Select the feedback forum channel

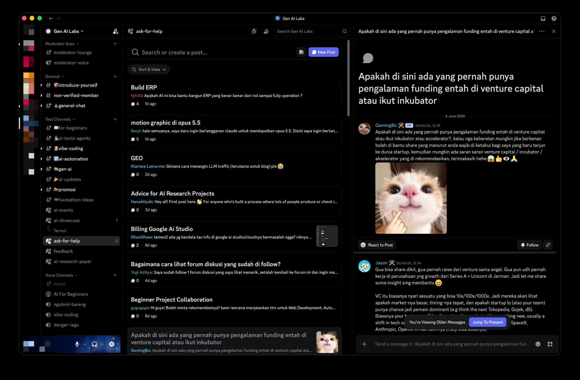pyautogui.click(x=81, y=251)
